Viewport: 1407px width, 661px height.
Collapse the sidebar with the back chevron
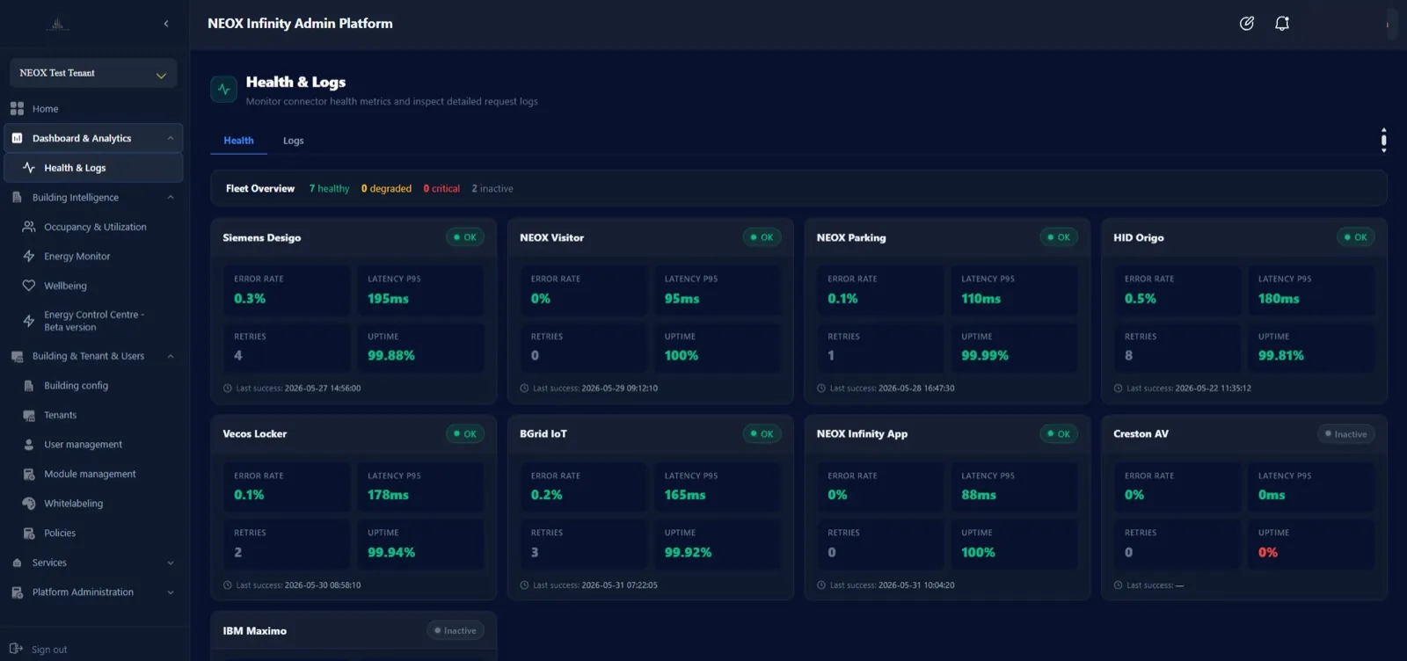(x=166, y=24)
